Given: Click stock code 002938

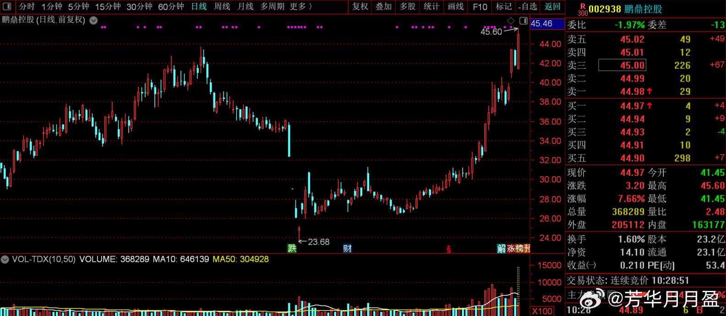Looking at the screenshot, I should (605, 9).
